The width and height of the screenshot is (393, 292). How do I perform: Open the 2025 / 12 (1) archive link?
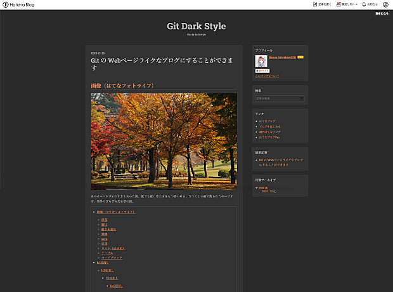[x=269, y=191]
